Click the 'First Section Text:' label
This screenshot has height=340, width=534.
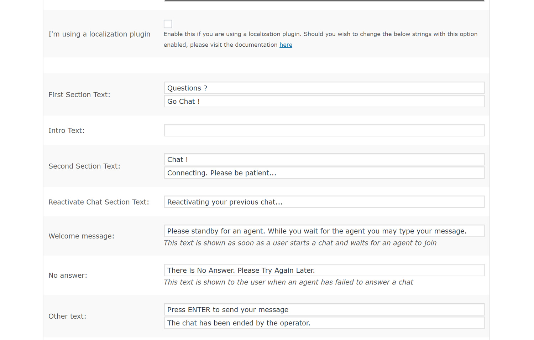[x=79, y=95]
